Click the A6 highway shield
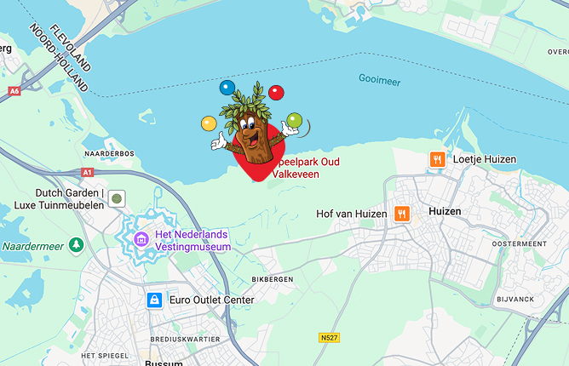This screenshot has width=569, height=366. click(14, 91)
